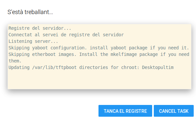Click the word "mkelfimage" in the log
Screen dimensions: 196x119
click(x=124, y=54)
